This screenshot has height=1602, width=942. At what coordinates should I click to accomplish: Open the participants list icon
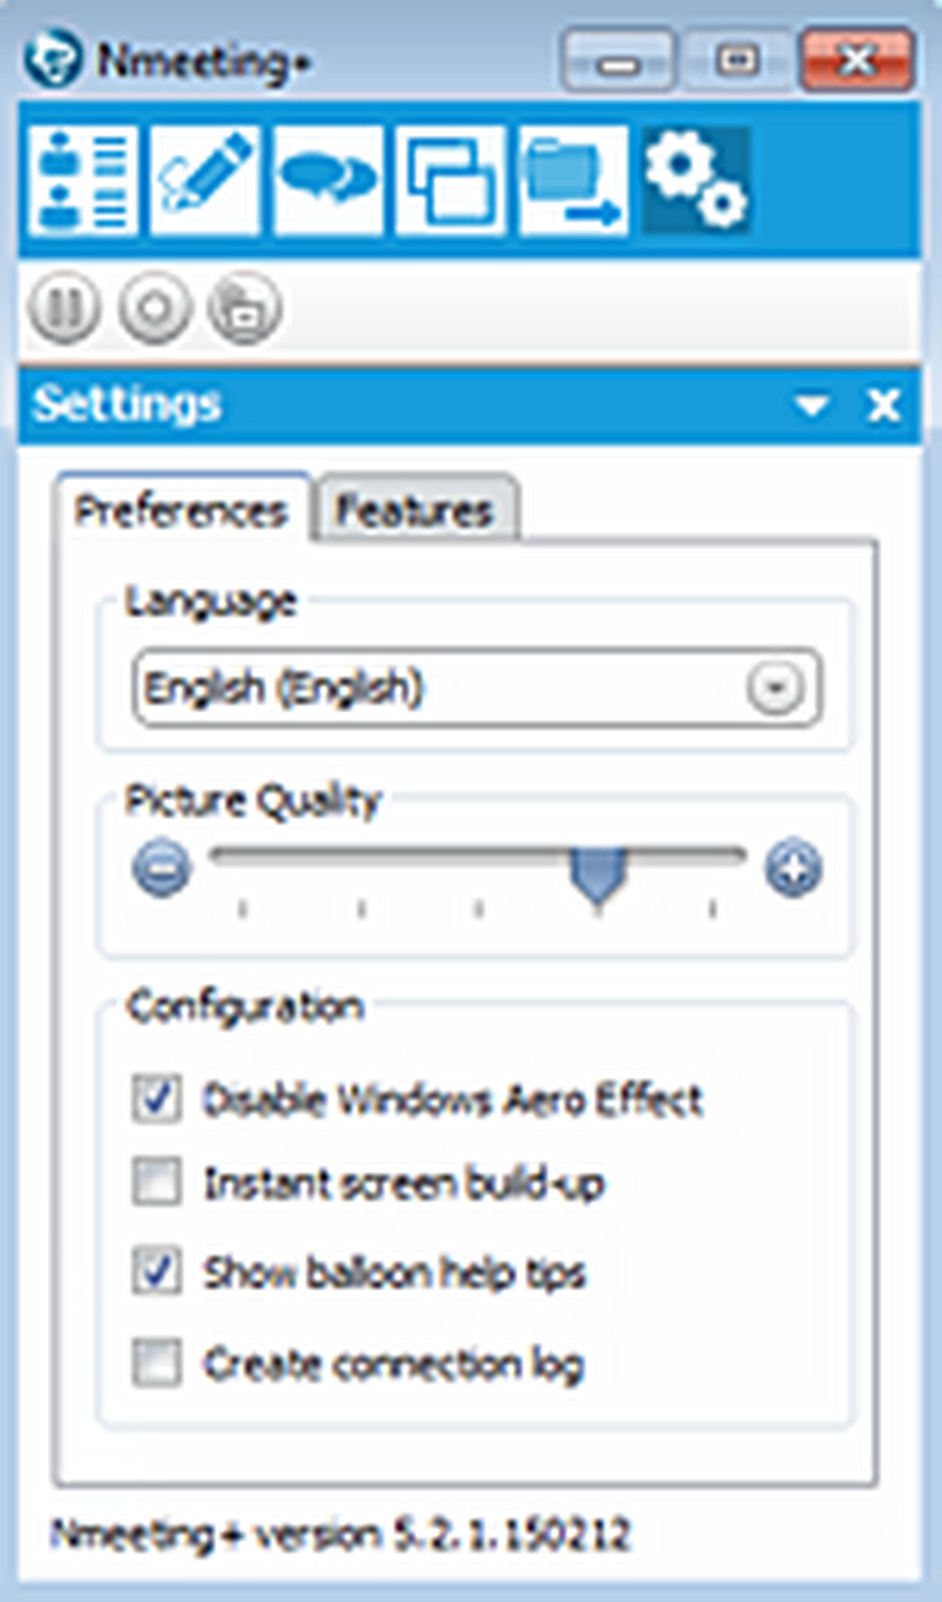[x=82, y=180]
